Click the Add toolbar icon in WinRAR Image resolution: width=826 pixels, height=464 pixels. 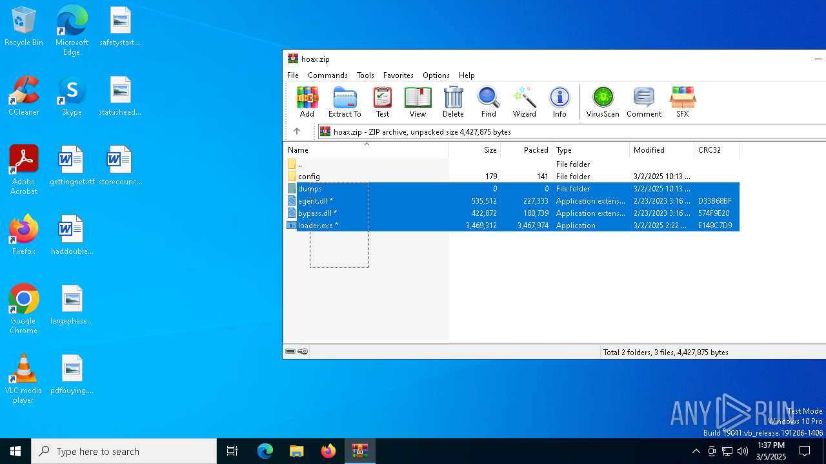(x=307, y=102)
